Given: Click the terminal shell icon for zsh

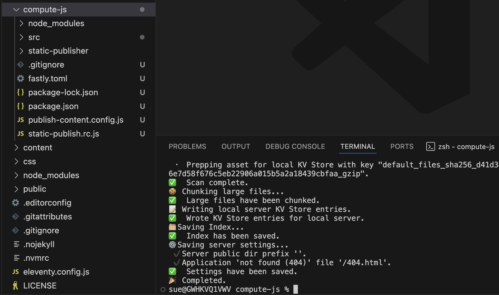Looking at the screenshot, I should (430, 146).
